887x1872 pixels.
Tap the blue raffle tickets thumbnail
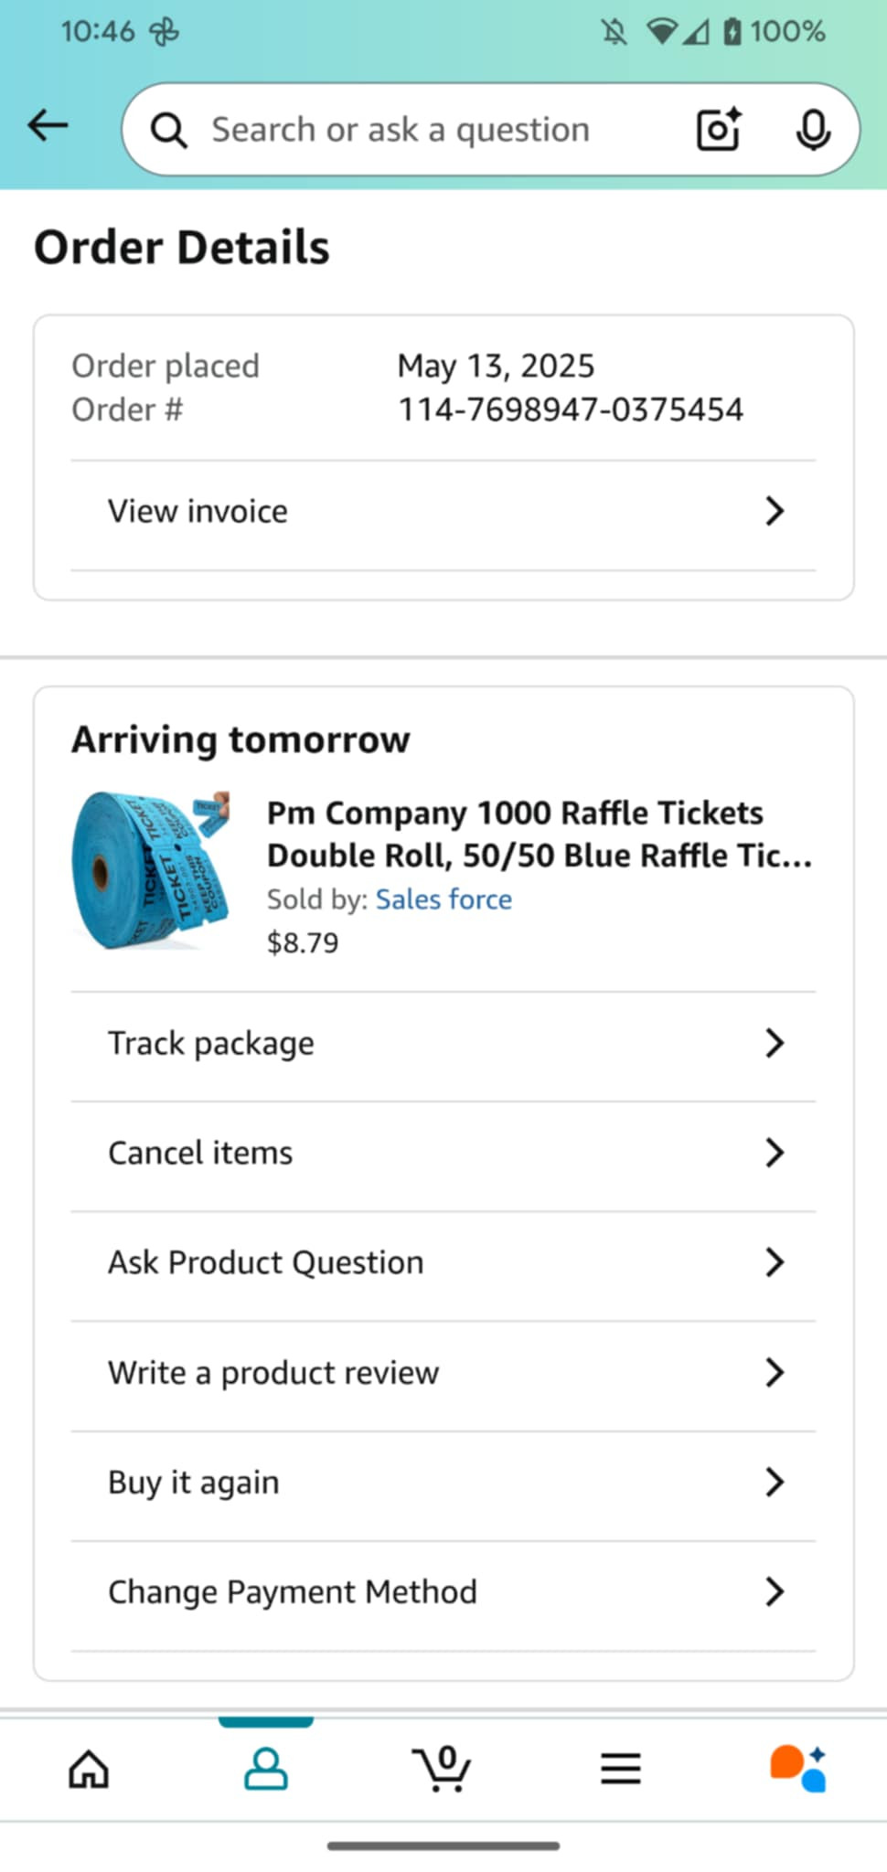tap(151, 870)
